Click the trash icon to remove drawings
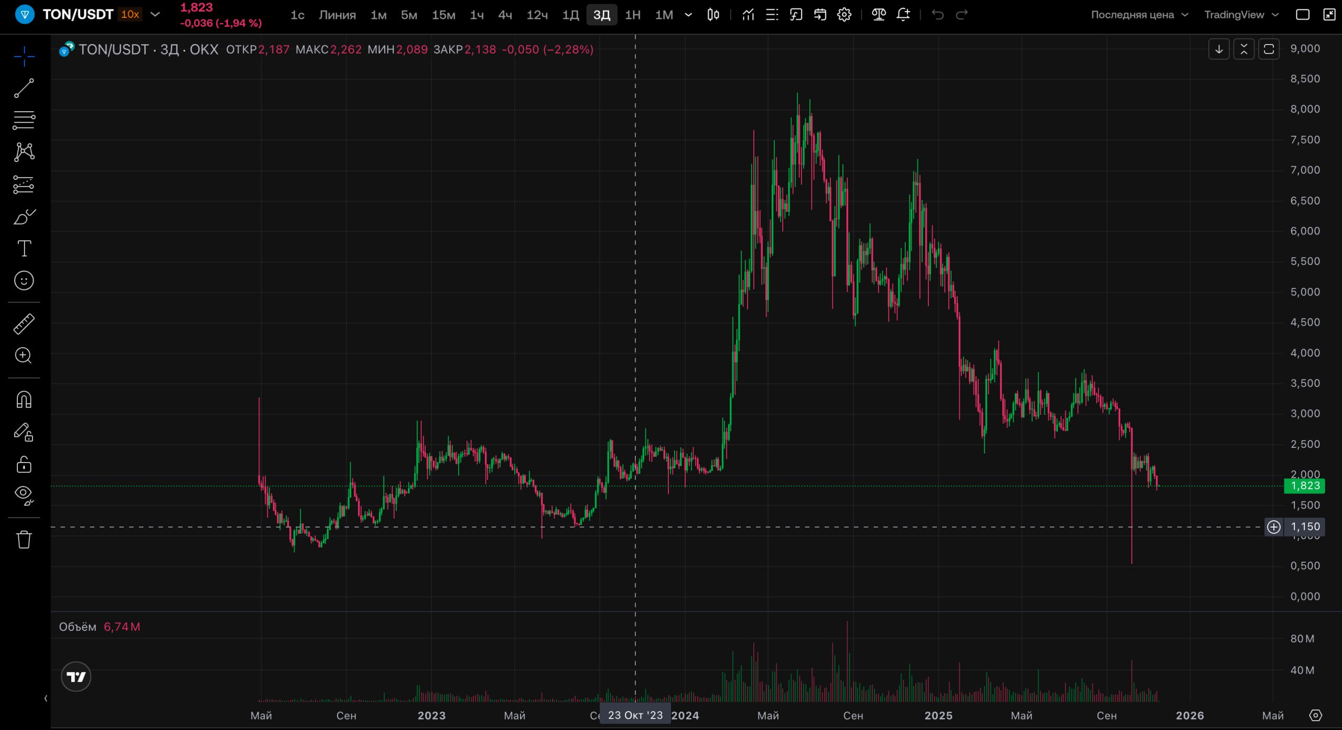 (x=24, y=539)
